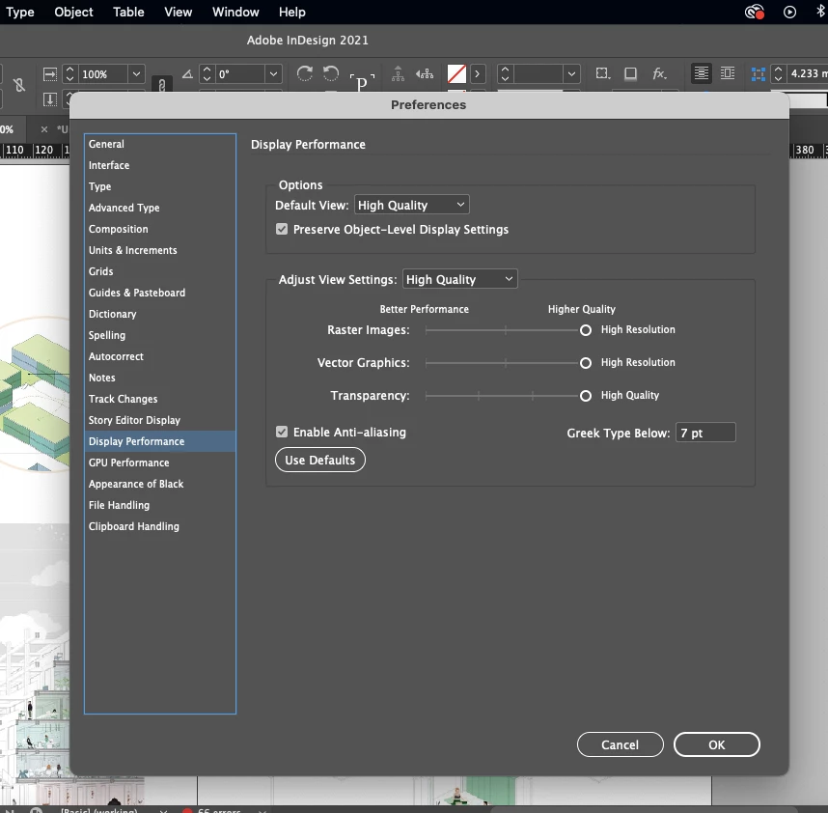Click the frame fitting blue icon
This screenshot has height=813, width=828.
pos(759,74)
